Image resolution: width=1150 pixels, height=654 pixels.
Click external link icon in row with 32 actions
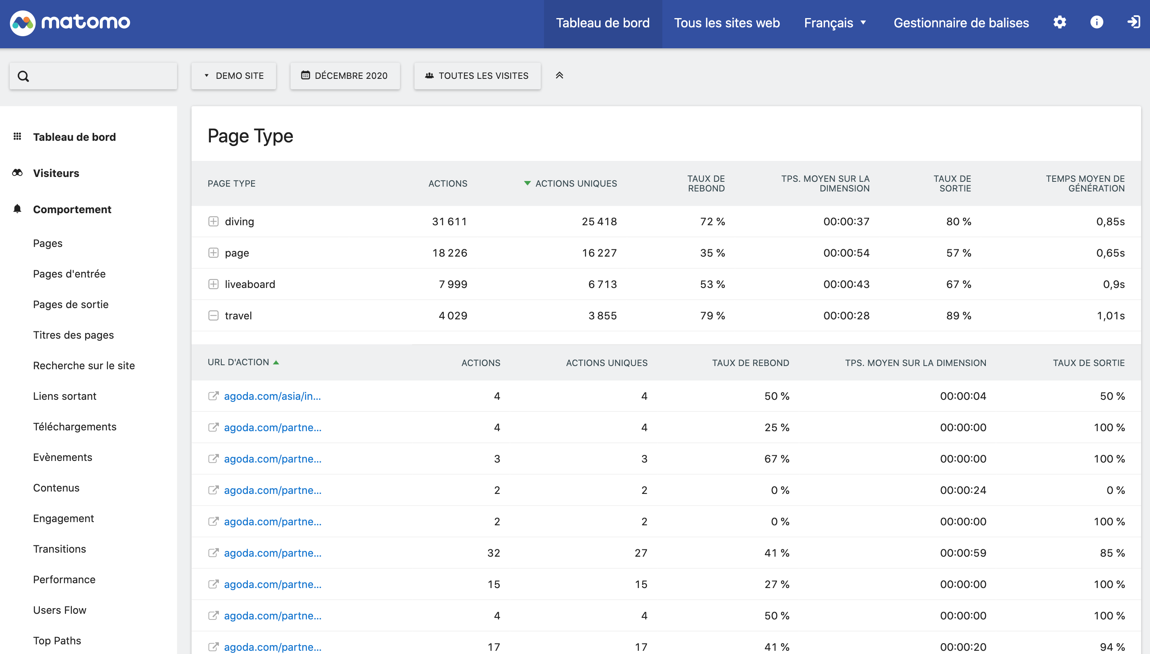tap(213, 553)
